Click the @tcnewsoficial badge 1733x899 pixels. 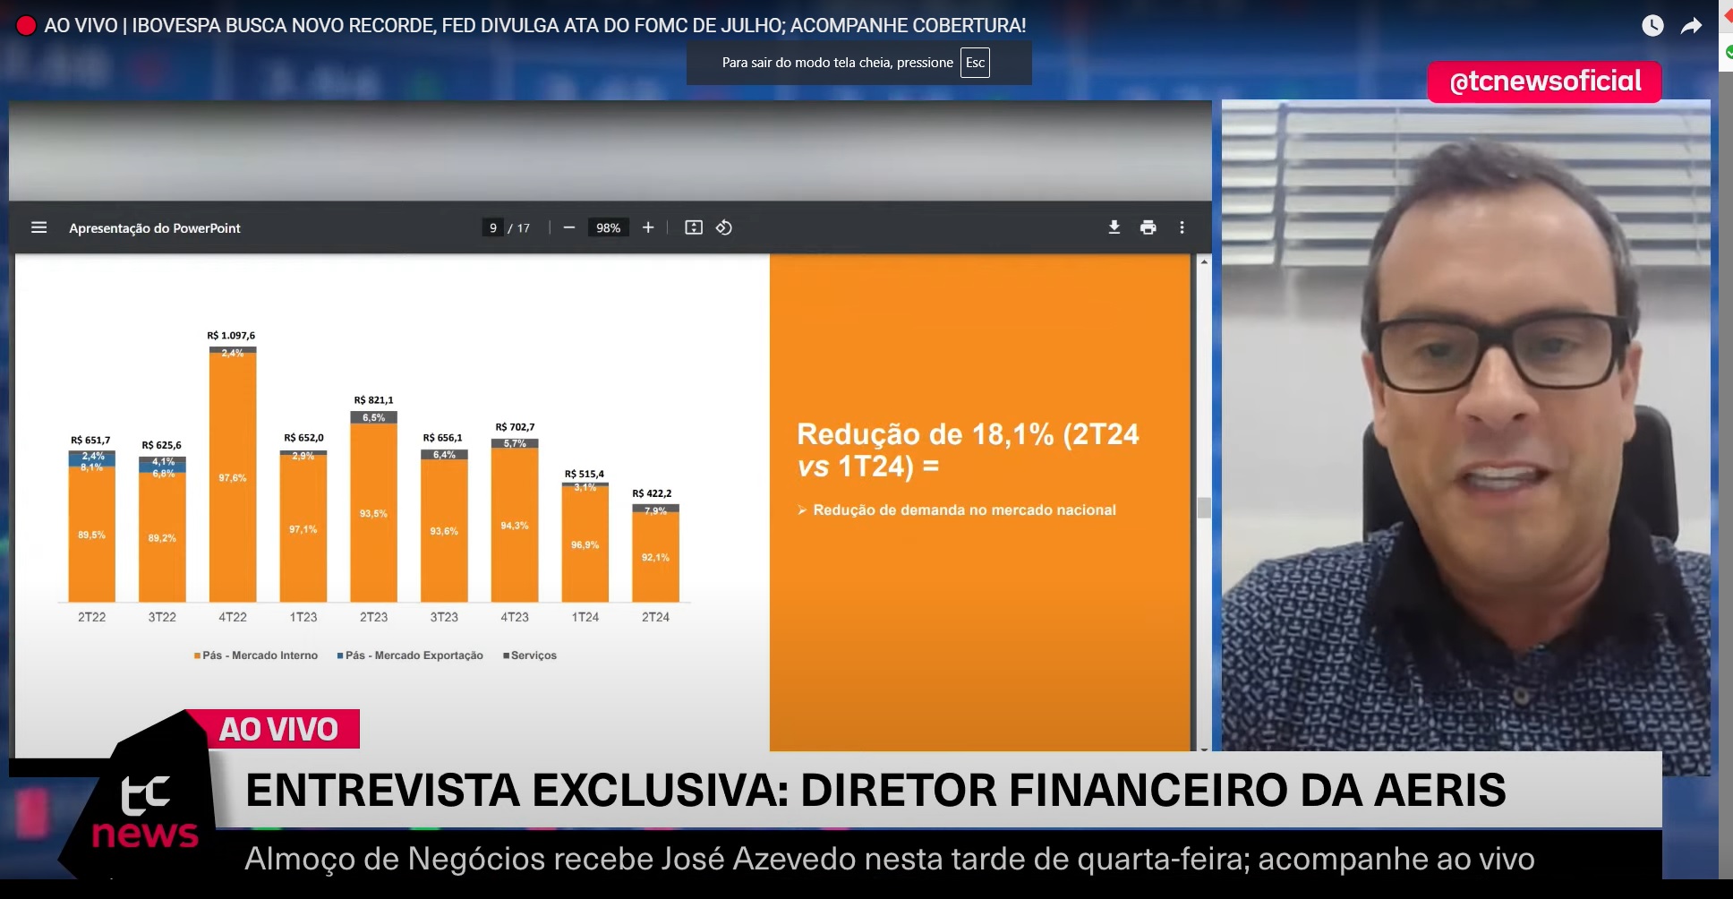coord(1544,81)
